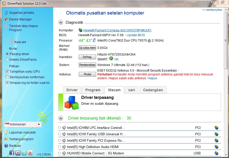Click the Intel(R) ICH9M LPC Interface Controll... row text
The image size is (229, 158).
pyautogui.click(x=96, y=128)
